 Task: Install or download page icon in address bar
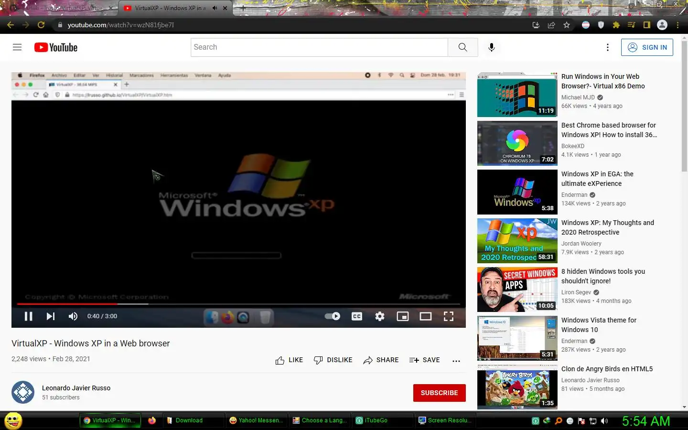[x=536, y=25]
